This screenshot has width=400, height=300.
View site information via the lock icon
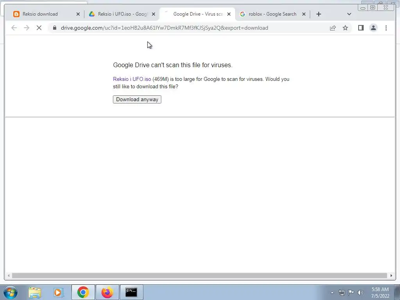[x=55, y=28]
